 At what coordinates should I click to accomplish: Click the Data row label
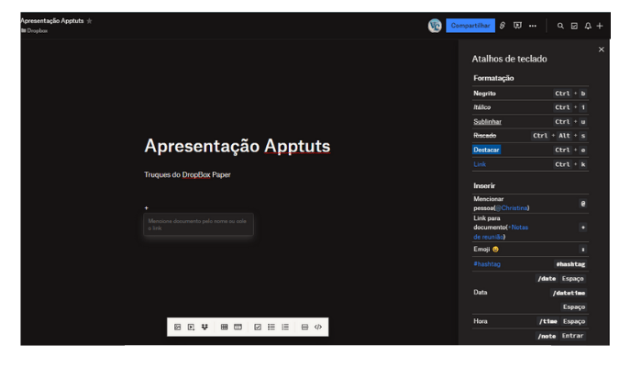coord(481,293)
